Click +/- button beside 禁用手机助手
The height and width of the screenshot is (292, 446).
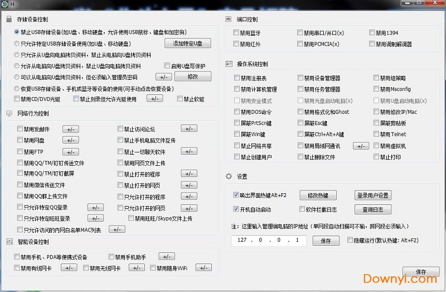click(x=167, y=256)
